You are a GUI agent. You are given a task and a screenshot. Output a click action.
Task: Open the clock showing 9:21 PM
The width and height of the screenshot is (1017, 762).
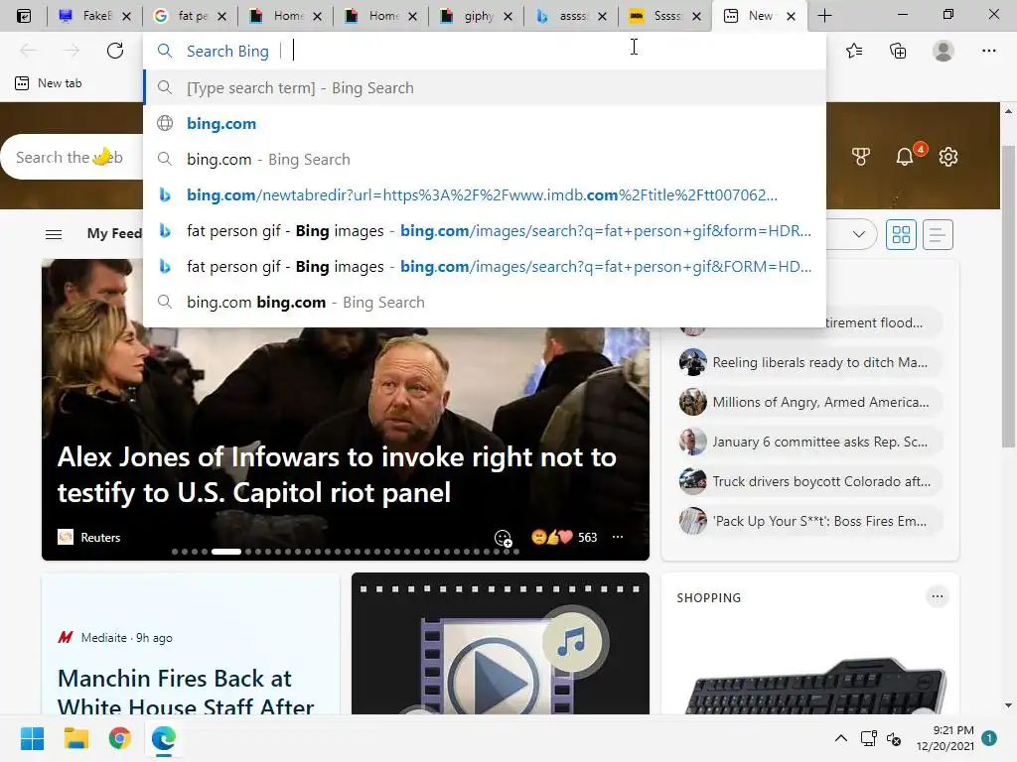point(945,738)
